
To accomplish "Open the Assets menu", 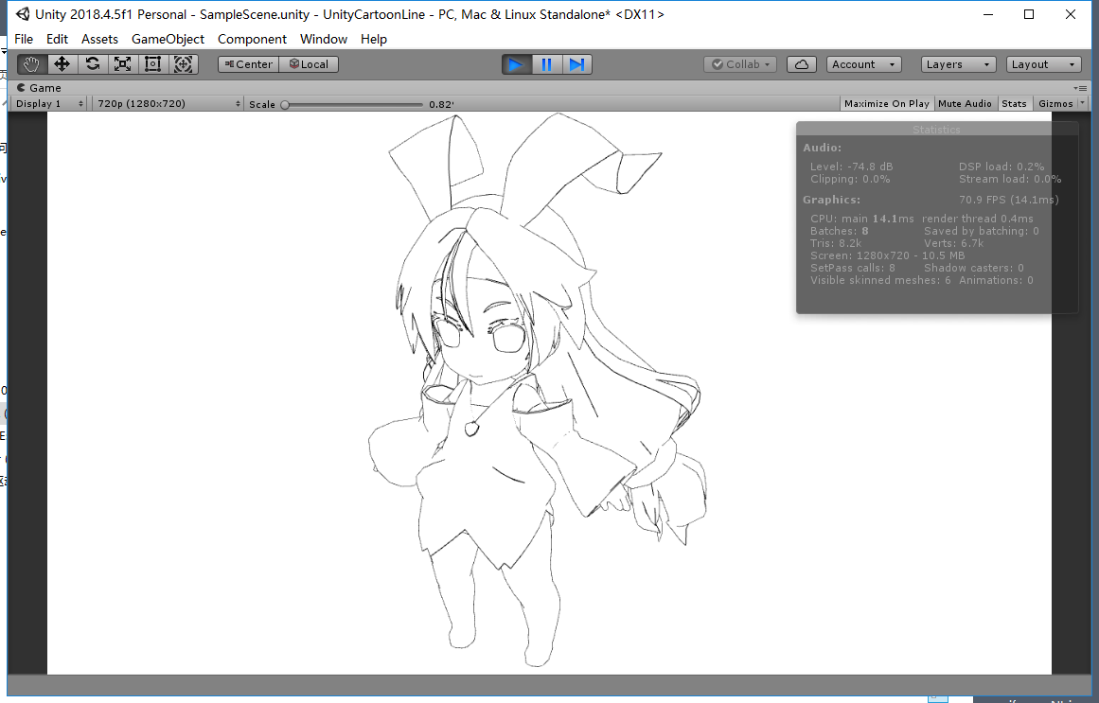I will [99, 39].
